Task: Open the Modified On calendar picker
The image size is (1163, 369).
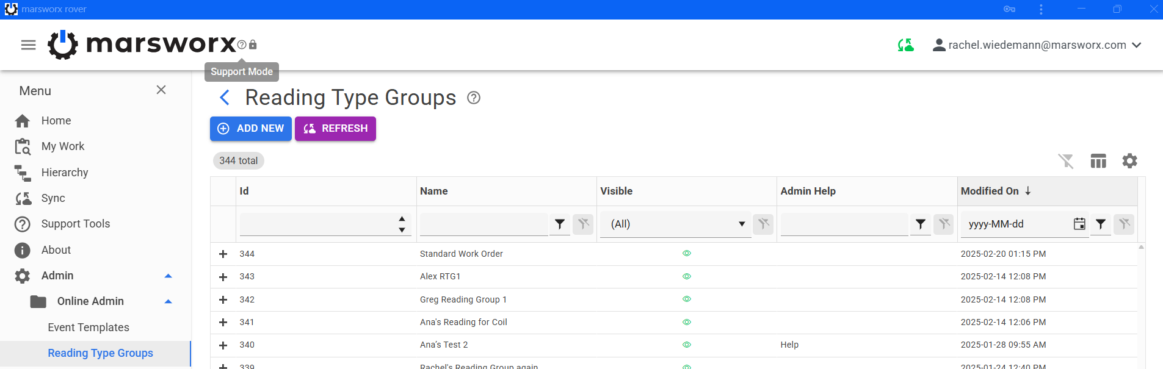Action: coord(1079,224)
